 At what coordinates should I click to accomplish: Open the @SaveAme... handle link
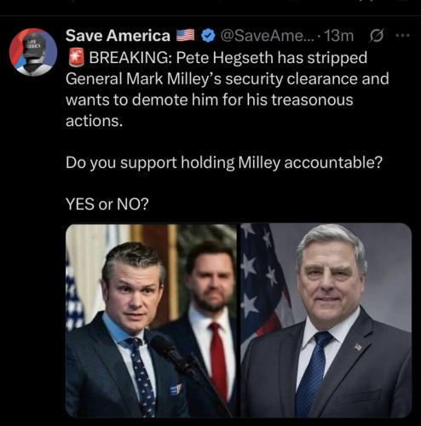point(268,36)
